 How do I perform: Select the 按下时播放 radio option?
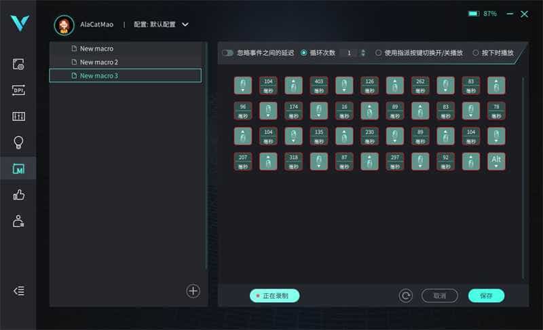click(475, 53)
